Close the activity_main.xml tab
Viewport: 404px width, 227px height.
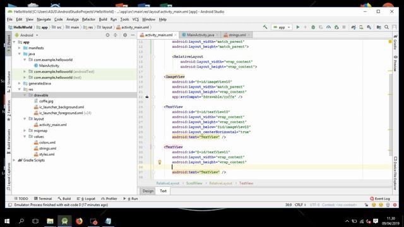pyautogui.click(x=175, y=35)
